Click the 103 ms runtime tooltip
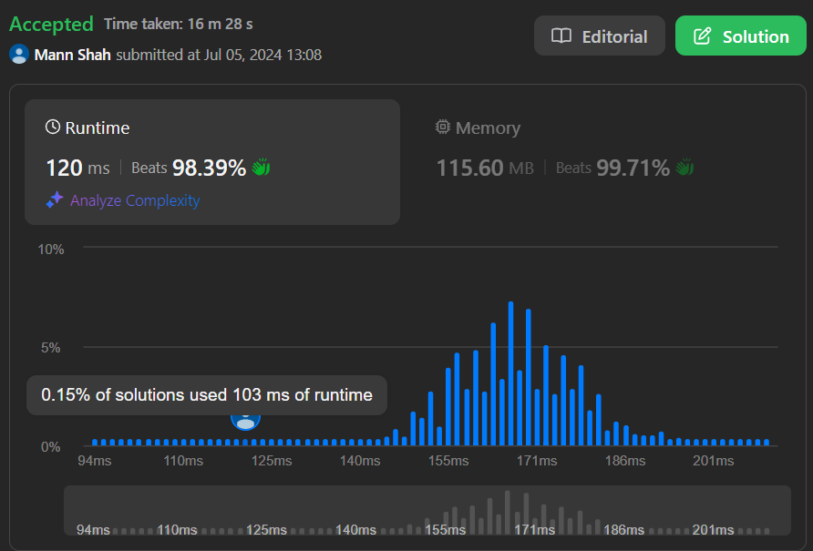This screenshot has width=813, height=551. point(207,395)
